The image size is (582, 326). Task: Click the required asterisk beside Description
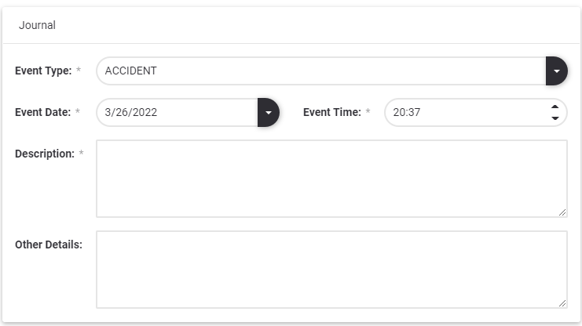tap(81, 154)
